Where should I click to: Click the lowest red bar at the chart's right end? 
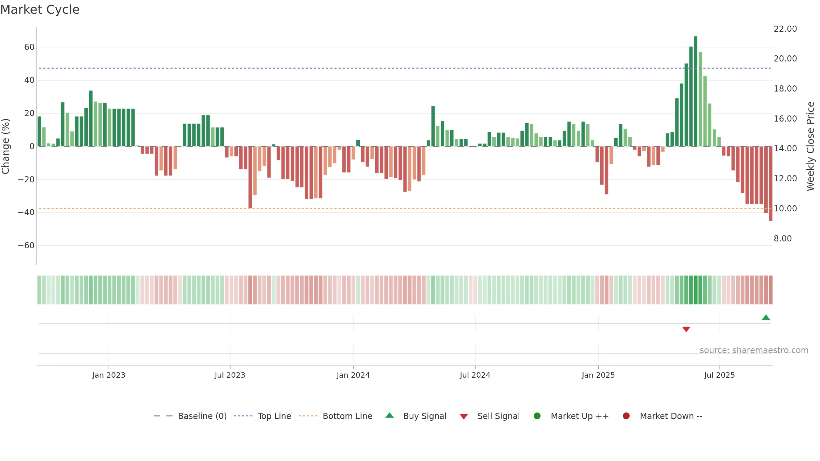[x=770, y=183]
